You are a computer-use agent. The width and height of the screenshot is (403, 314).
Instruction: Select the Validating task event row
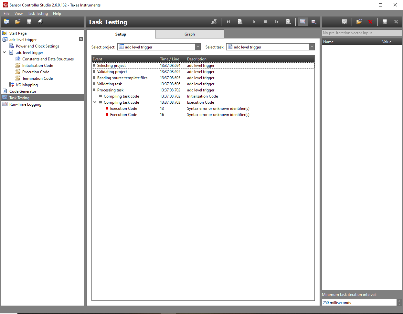[x=203, y=84]
